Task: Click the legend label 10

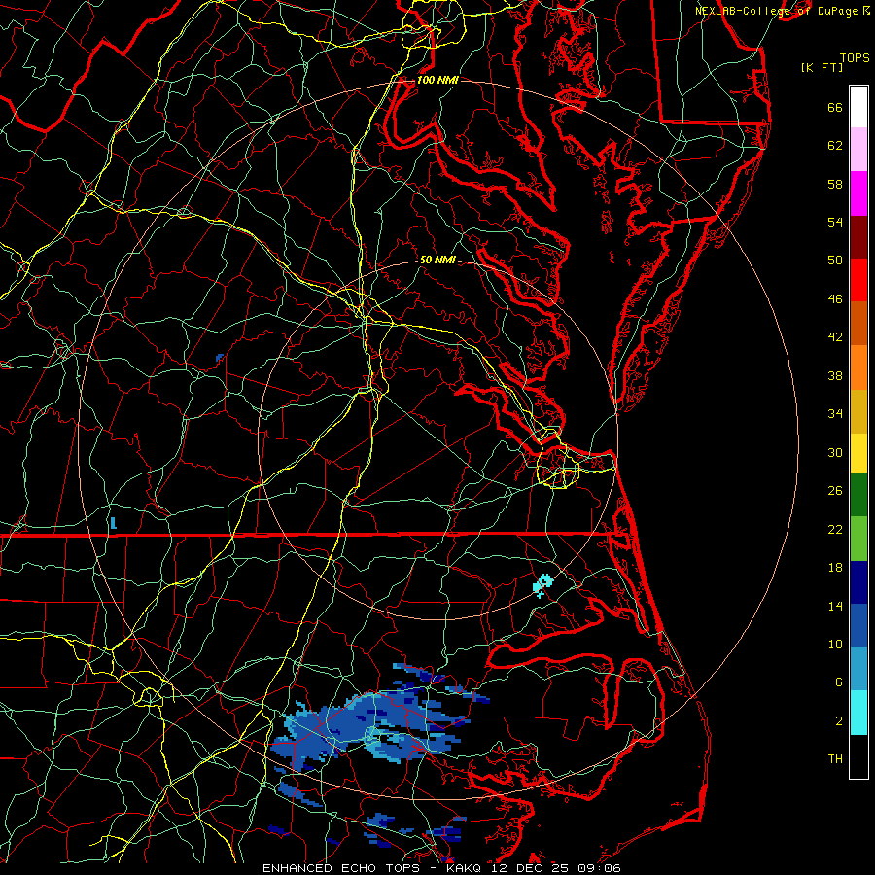Action: tap(835, 644)
